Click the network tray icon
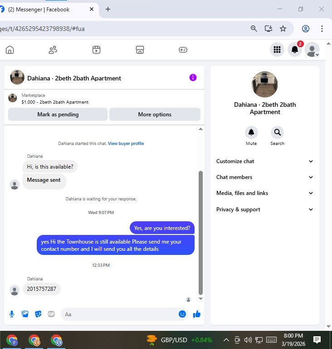Image resolution: width=332 pixels, height=349 pixels. (259, 340)
